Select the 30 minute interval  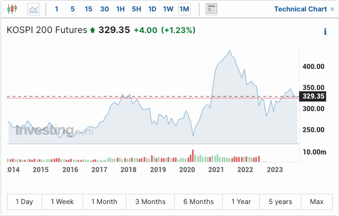(104, 9)
